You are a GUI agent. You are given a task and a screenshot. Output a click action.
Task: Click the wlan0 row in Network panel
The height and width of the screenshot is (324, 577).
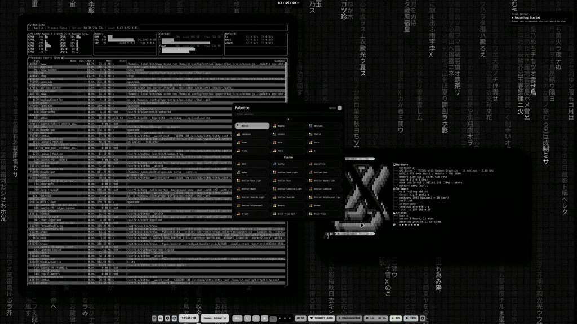(x=248, y=43)
